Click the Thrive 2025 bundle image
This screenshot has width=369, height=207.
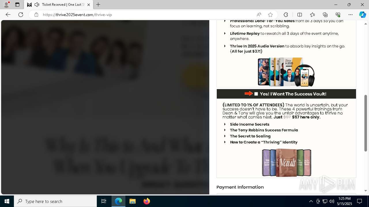point(286,72)
